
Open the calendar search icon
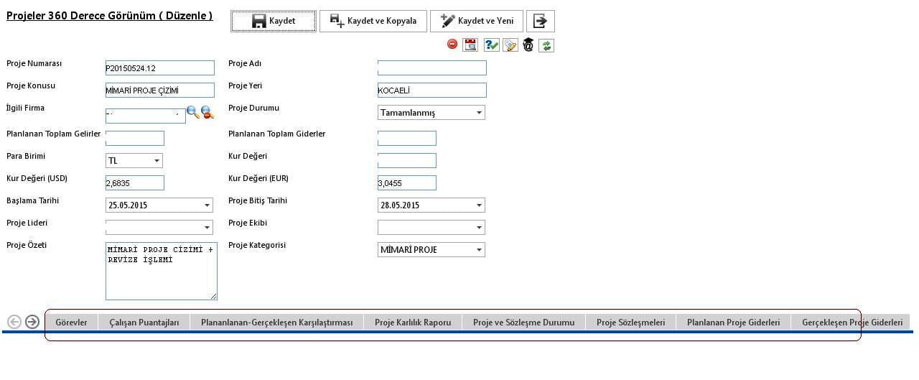(470, 45)
